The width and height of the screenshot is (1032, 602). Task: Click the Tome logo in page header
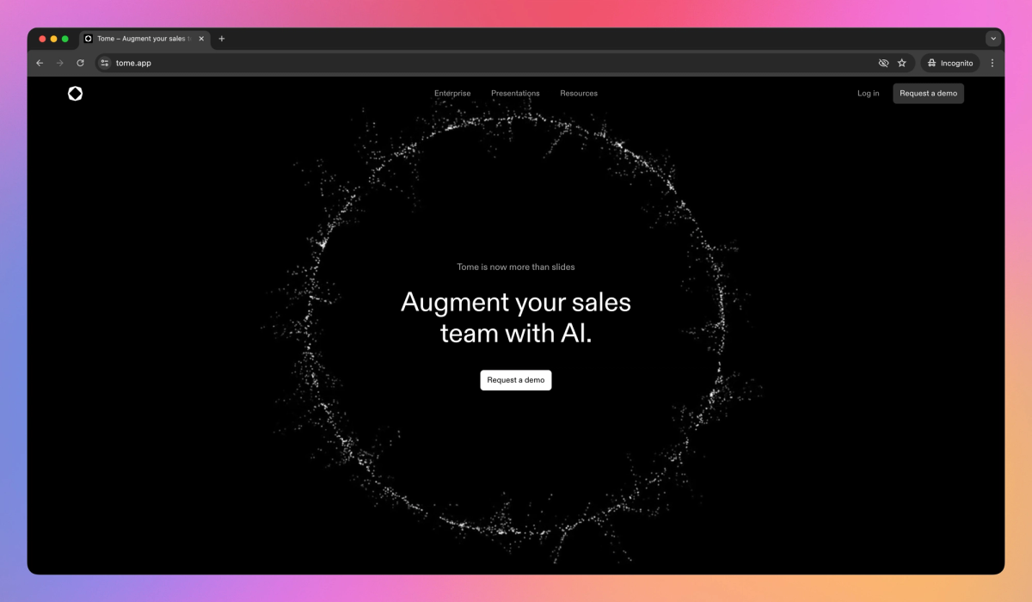pyautogui.click(x=76, y=94)
